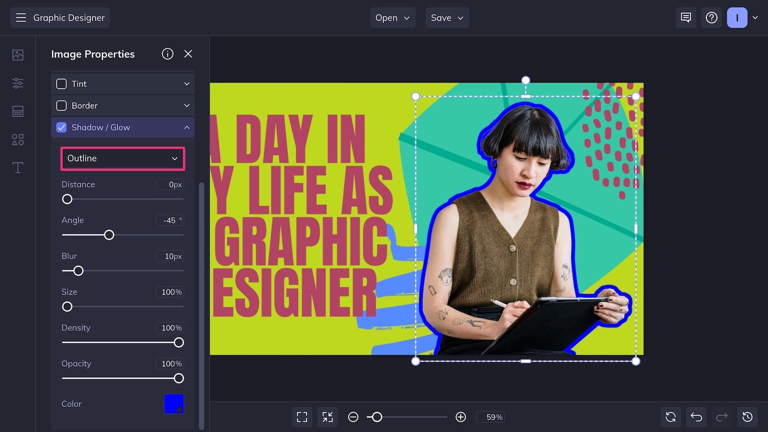Open the Edit adjustments sliders icon
The width and height of the screenshot is (768, 432).
(18, 83)
